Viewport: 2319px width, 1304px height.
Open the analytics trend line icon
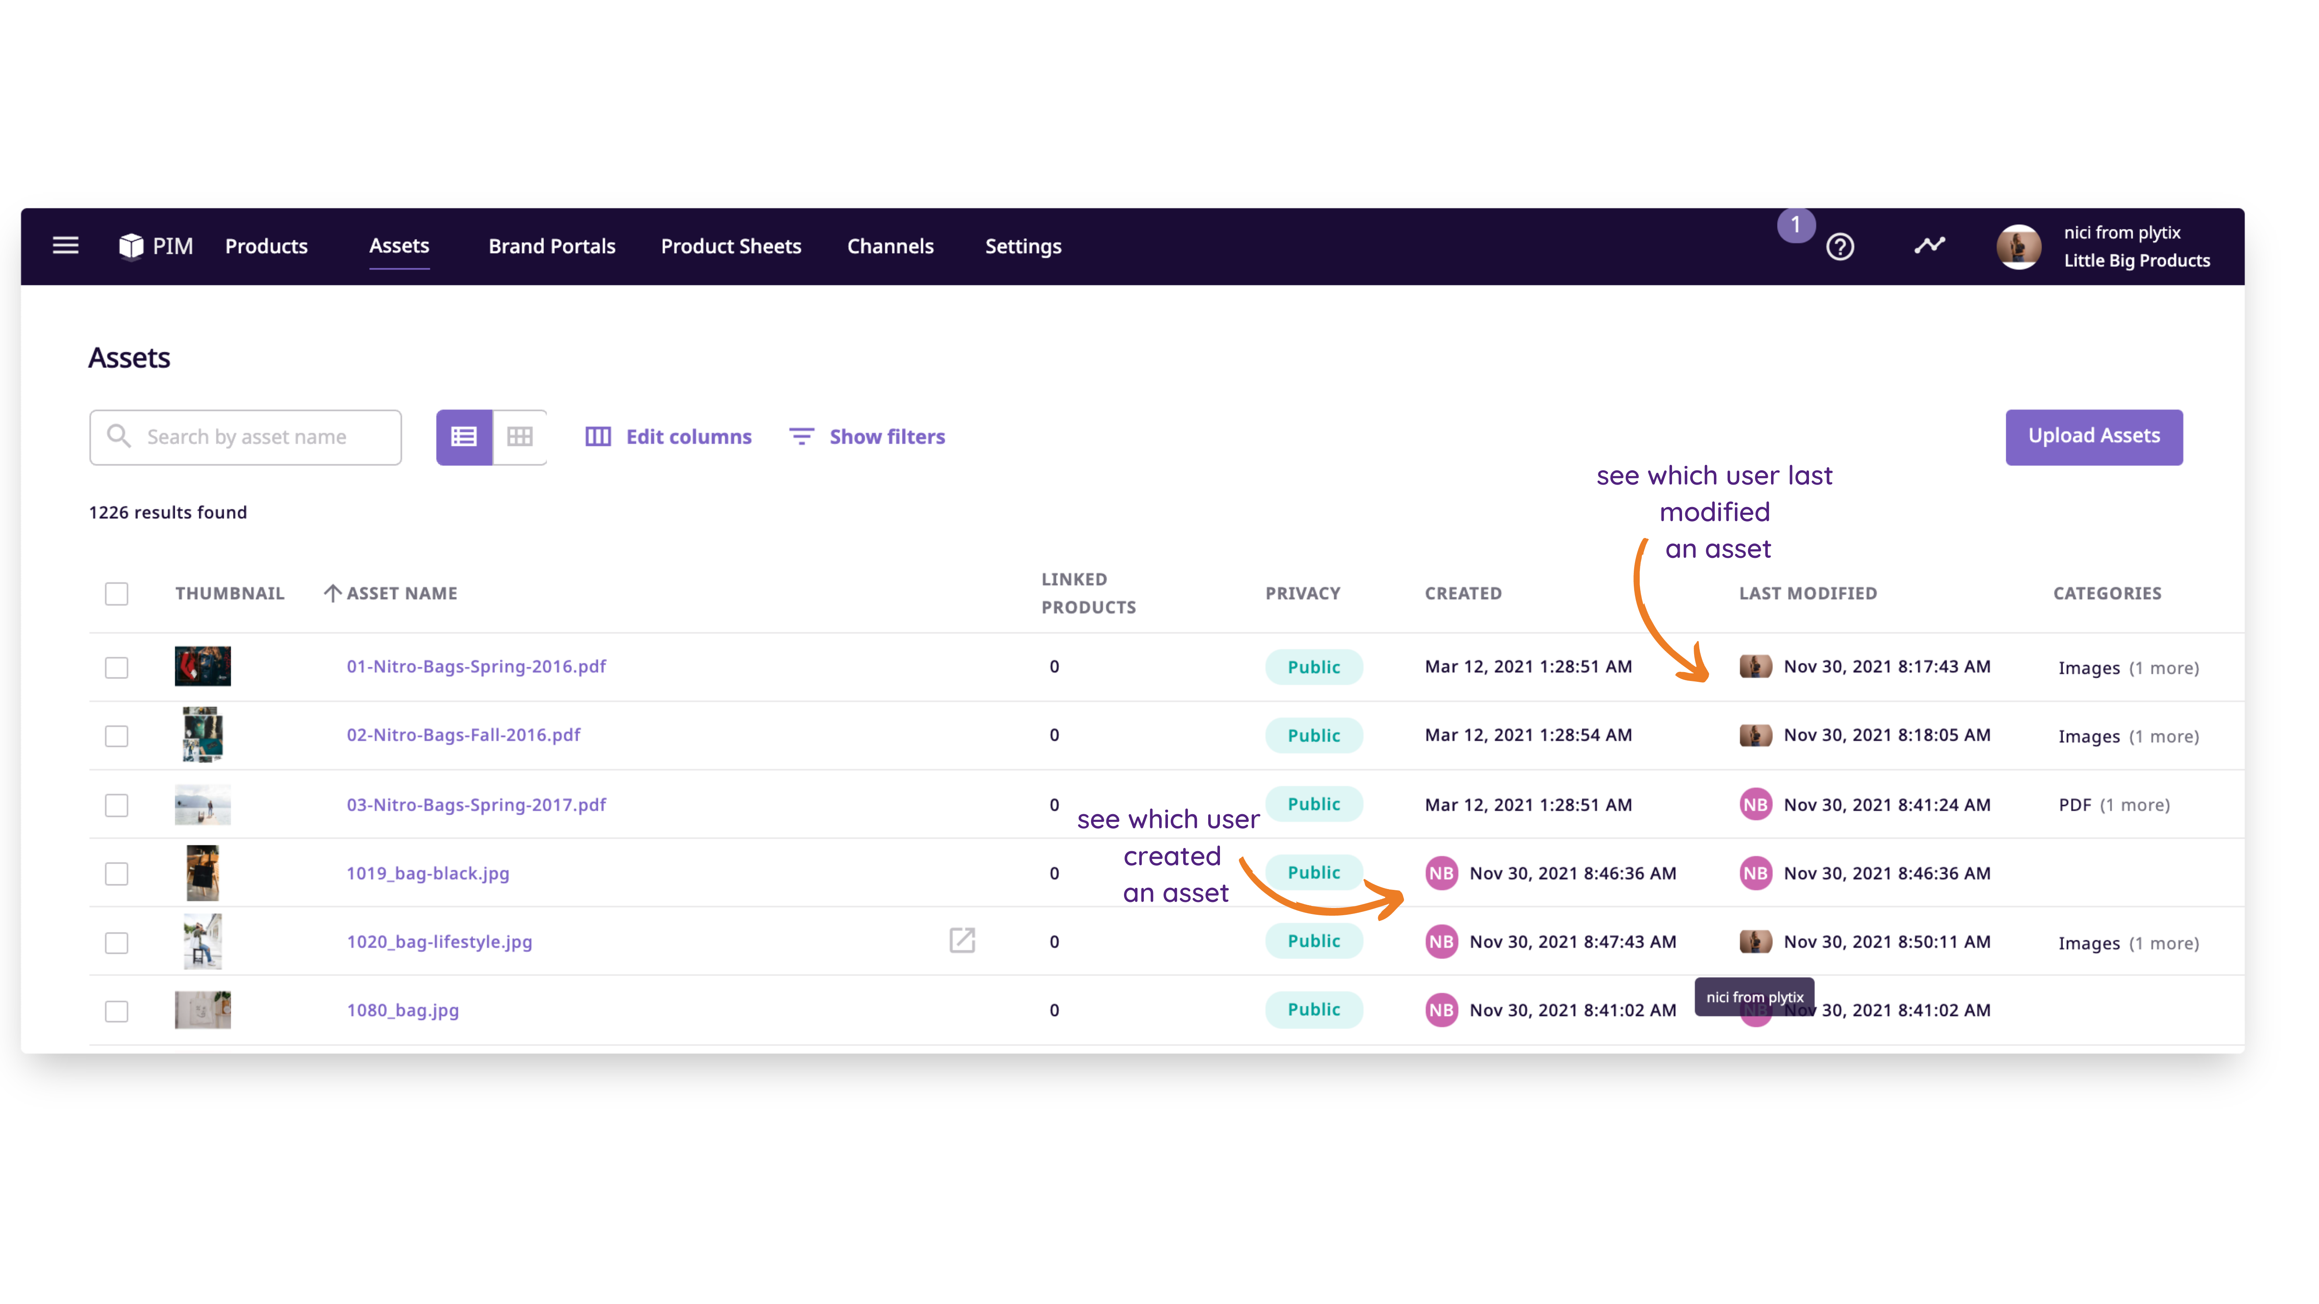click(1929, 246)
